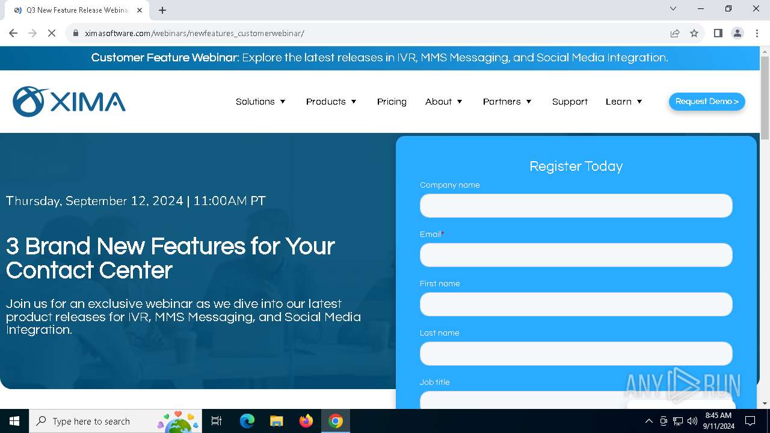The width and height of the screenshot is (770, 433).
Task: Click the browser forward arrow
Action: pyautogui.click(x=32, y=33)
